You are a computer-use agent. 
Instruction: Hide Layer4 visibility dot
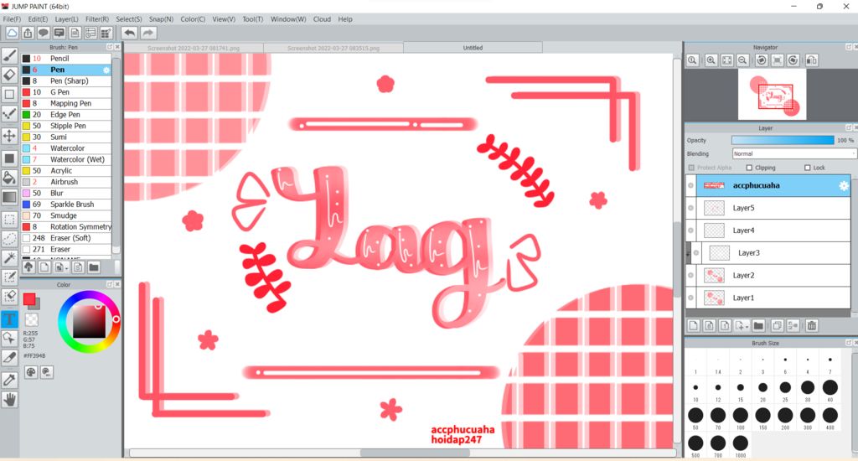click(690, 230)
